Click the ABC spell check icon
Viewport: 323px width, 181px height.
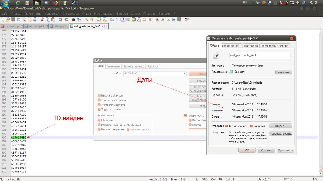pyautogui.click(x=187, y=19)
